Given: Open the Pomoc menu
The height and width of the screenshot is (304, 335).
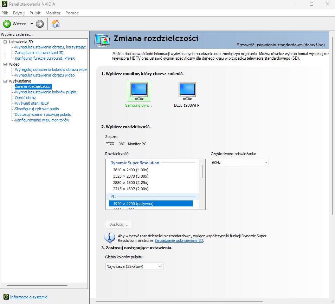Looking at the screenshot, I should click(x=72, y=13).
